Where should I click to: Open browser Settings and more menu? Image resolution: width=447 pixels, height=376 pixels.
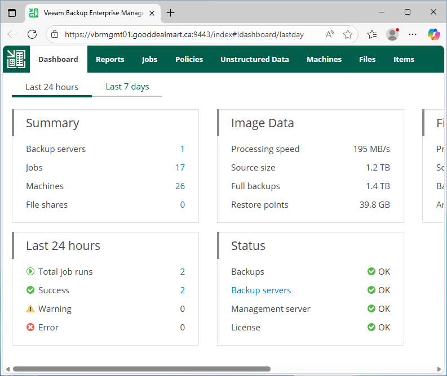413,34
